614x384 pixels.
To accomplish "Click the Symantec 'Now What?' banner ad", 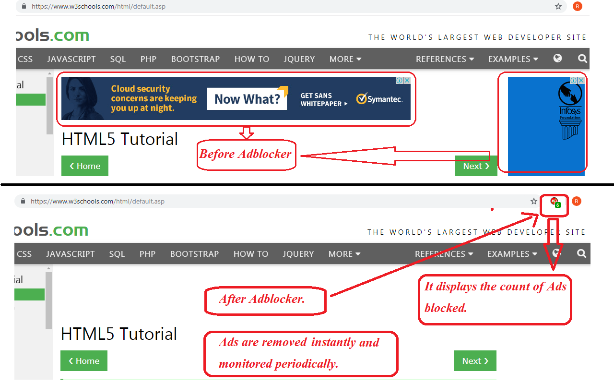I will point(236,98).
